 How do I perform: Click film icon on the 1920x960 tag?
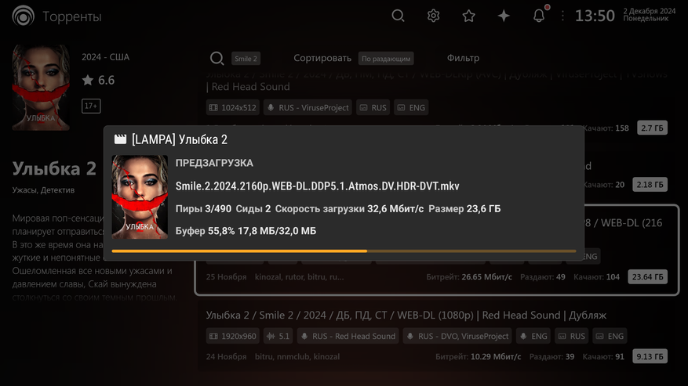click(213, 336)
